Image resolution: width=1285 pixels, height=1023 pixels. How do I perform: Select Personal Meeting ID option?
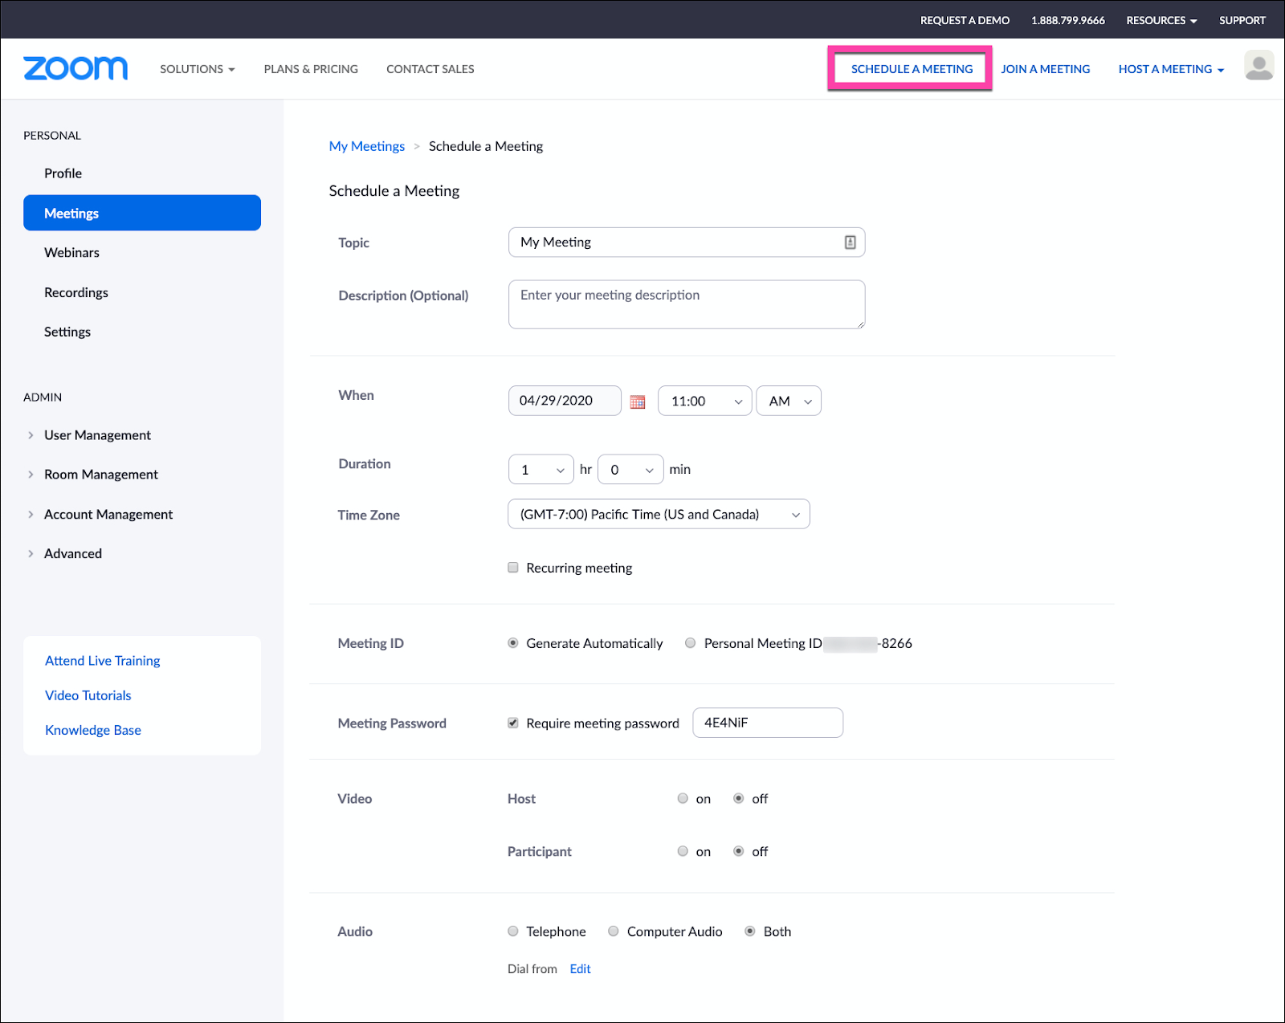click(x=690, y=643)
